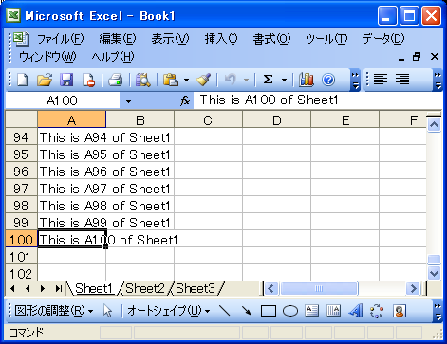Image resolution: width=447 pixels, height=344 pixels.
Task: Expand Standard toolbar options chevron
Action: click(355, 81)
